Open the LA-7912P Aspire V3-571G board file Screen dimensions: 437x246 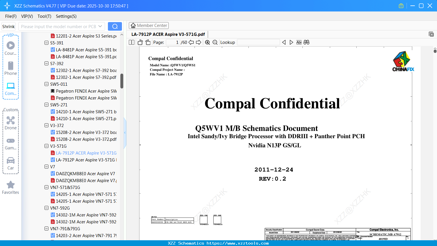(x=83, y=160)
